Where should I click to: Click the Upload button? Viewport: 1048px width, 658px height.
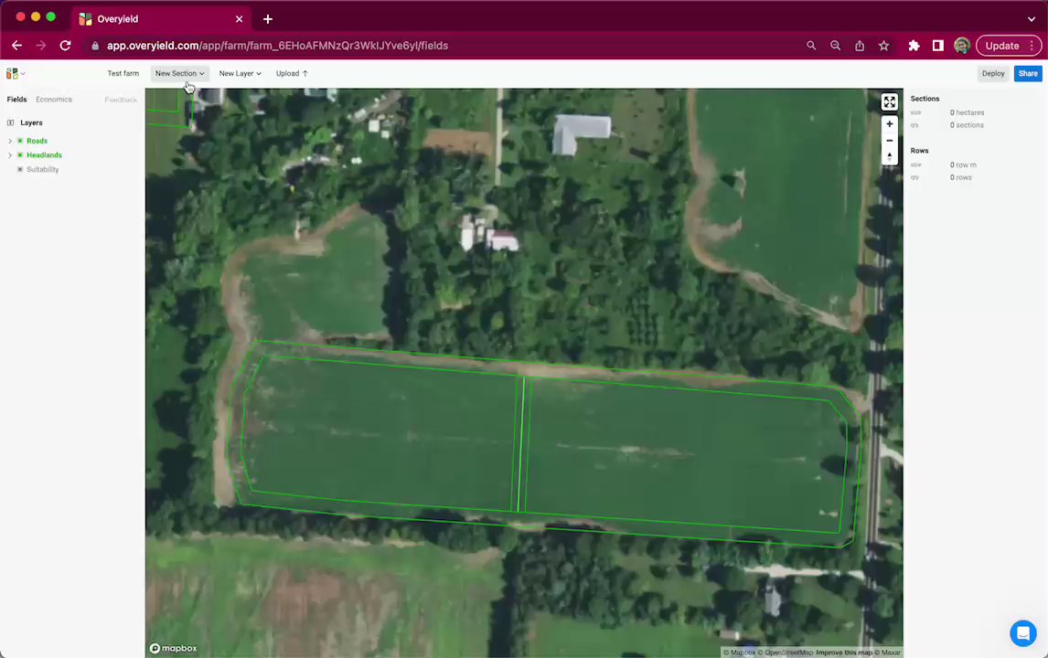pyautogui.click(x=292, y=73)
